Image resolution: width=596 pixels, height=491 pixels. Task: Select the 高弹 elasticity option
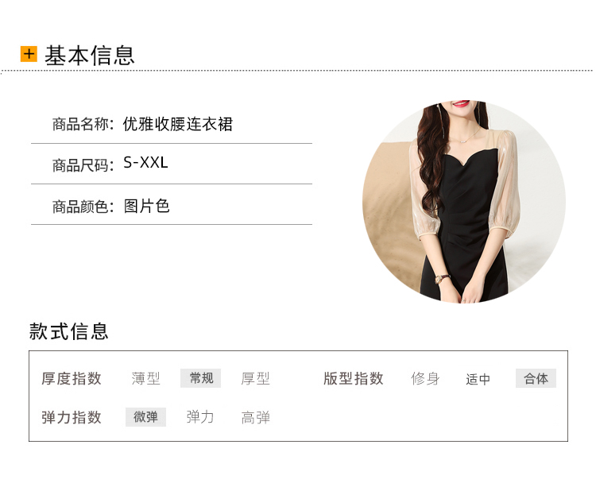pyautogui.click(x=255, y=417)
